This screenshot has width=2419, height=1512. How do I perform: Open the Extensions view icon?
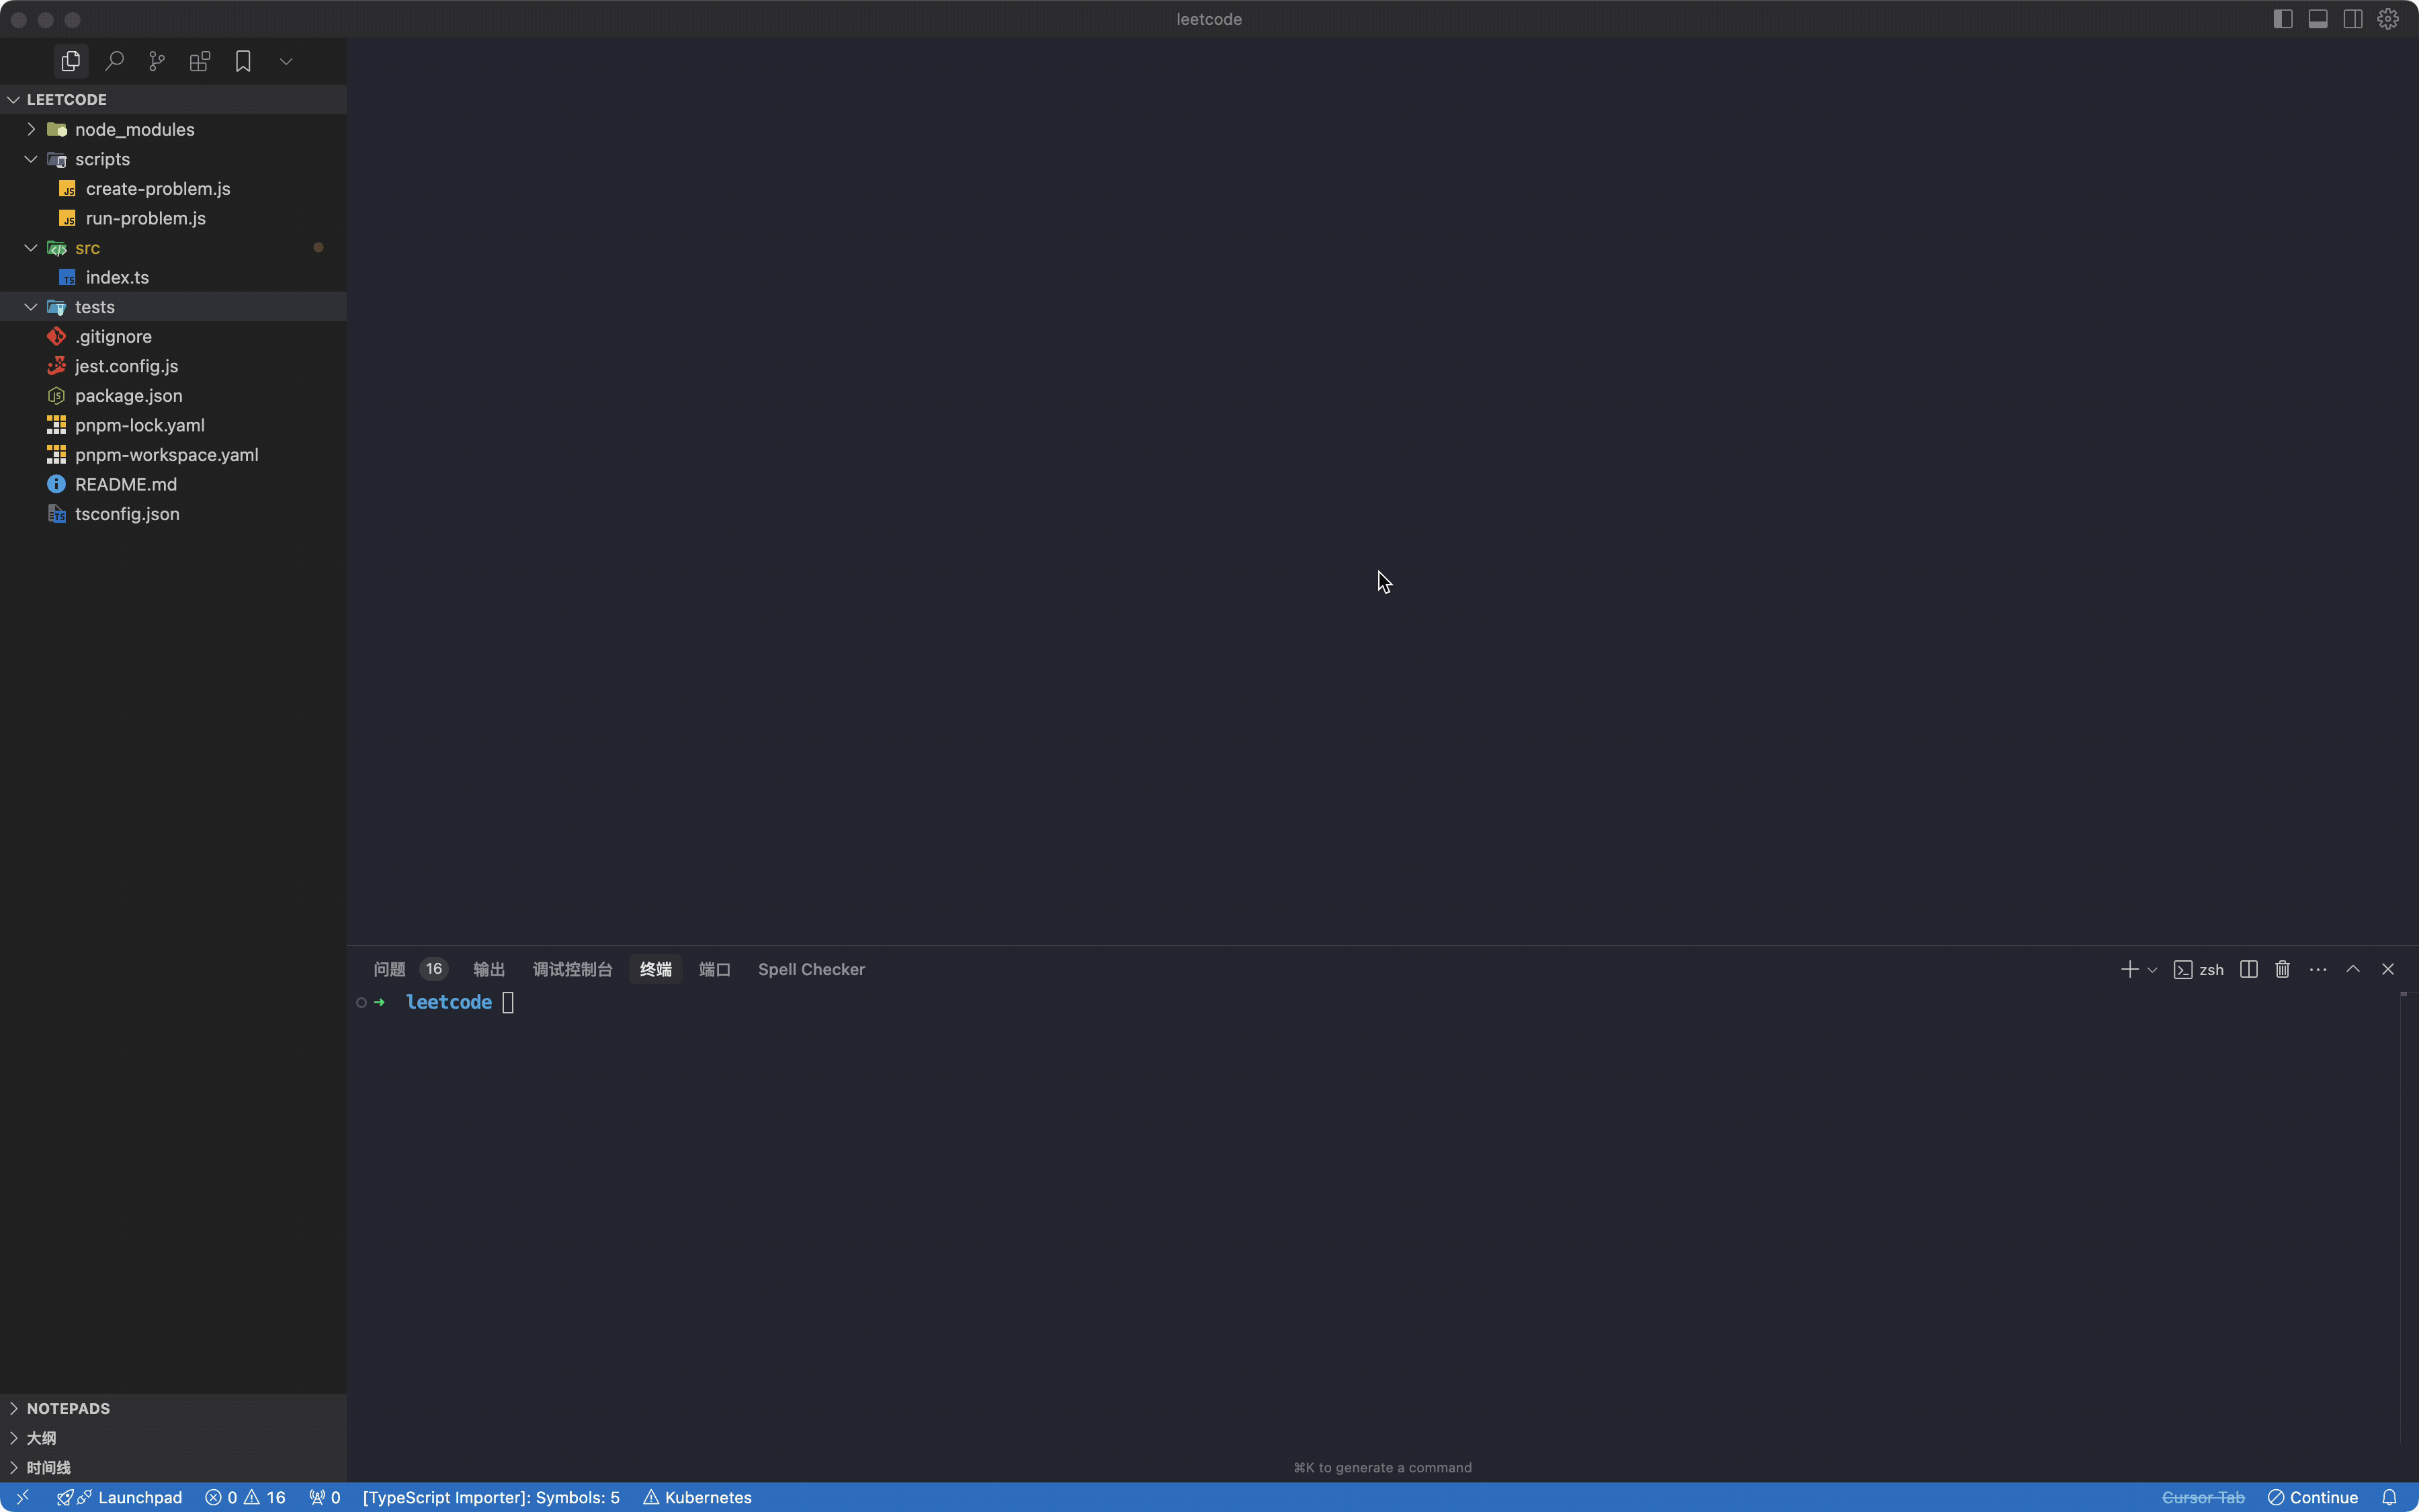tap(200, 62)
